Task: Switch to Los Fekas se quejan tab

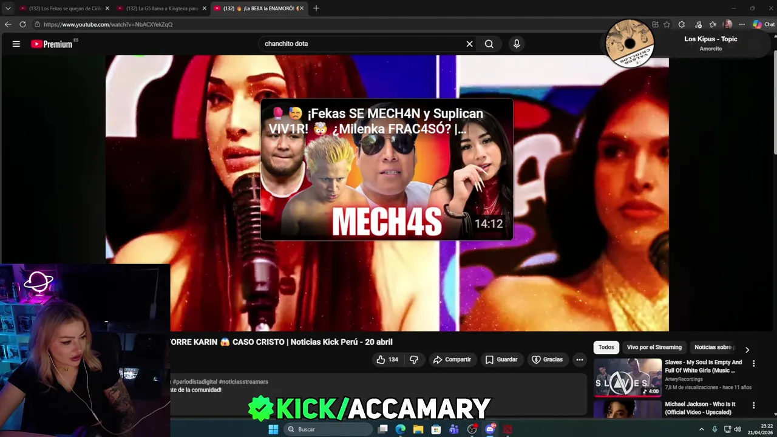Action: tap(64, 8)
